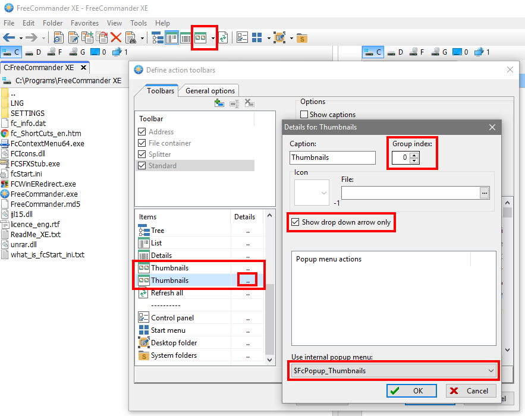Click the red Delete X toolbar icon
525x416 pixels.
coord(116,37)
